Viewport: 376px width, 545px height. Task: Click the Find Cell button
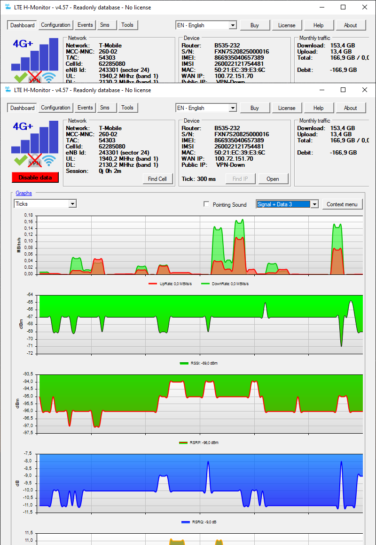click(157, 179)
